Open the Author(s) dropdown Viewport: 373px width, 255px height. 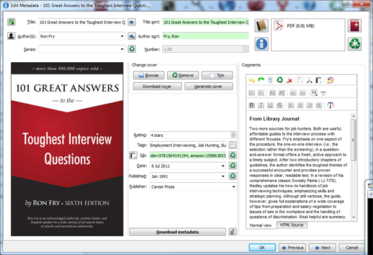coord(122,36)
